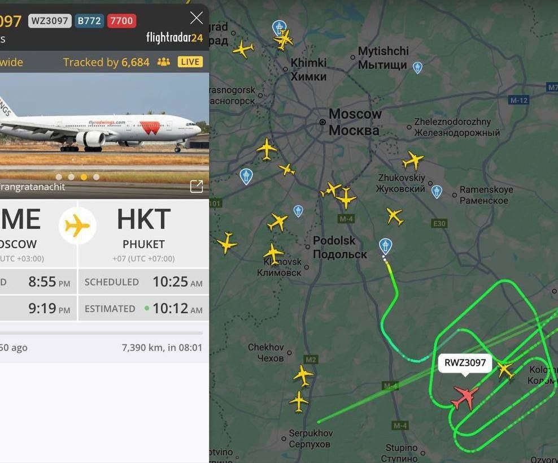Screen dimensions: 558x463
Task: Select the yellow plane north of Zhukovskiy
Action: [413, 160]
